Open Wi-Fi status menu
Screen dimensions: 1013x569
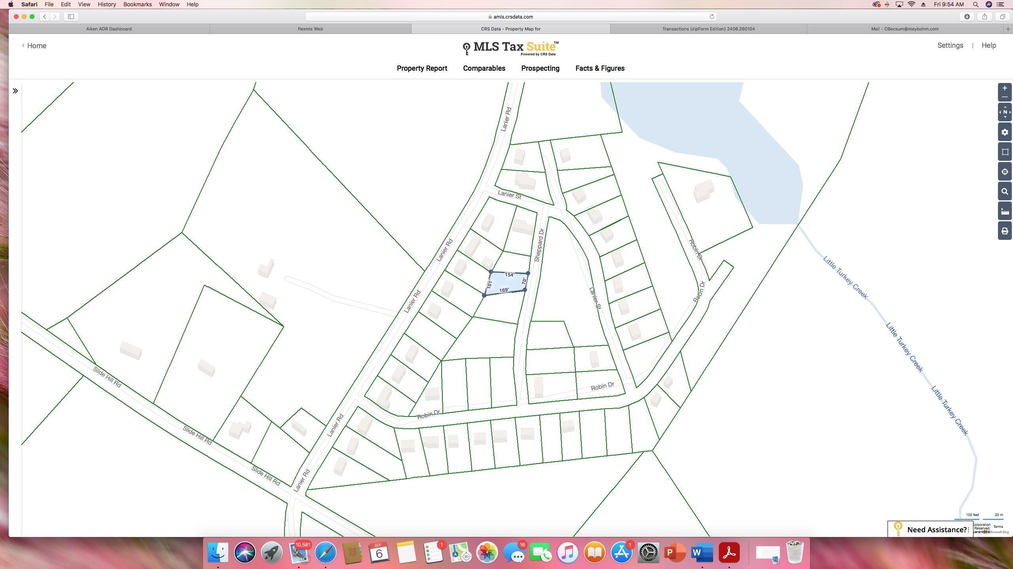(911, 4)
